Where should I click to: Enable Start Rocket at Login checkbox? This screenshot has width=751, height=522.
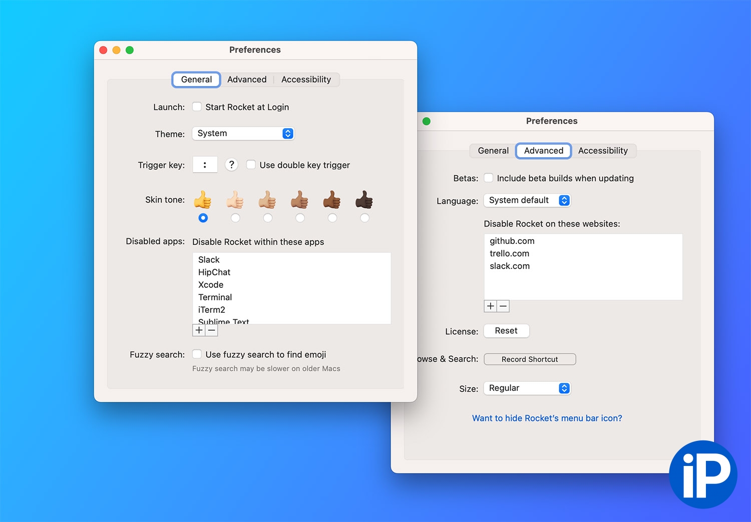tap(197, 107)
